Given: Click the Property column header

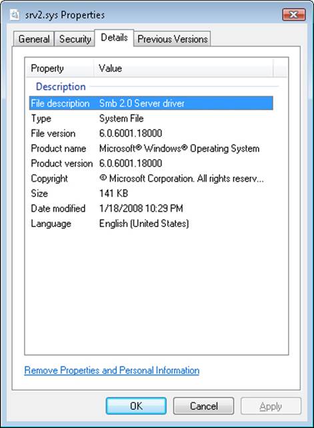Looking at the screenshot, I should point(60,68).
